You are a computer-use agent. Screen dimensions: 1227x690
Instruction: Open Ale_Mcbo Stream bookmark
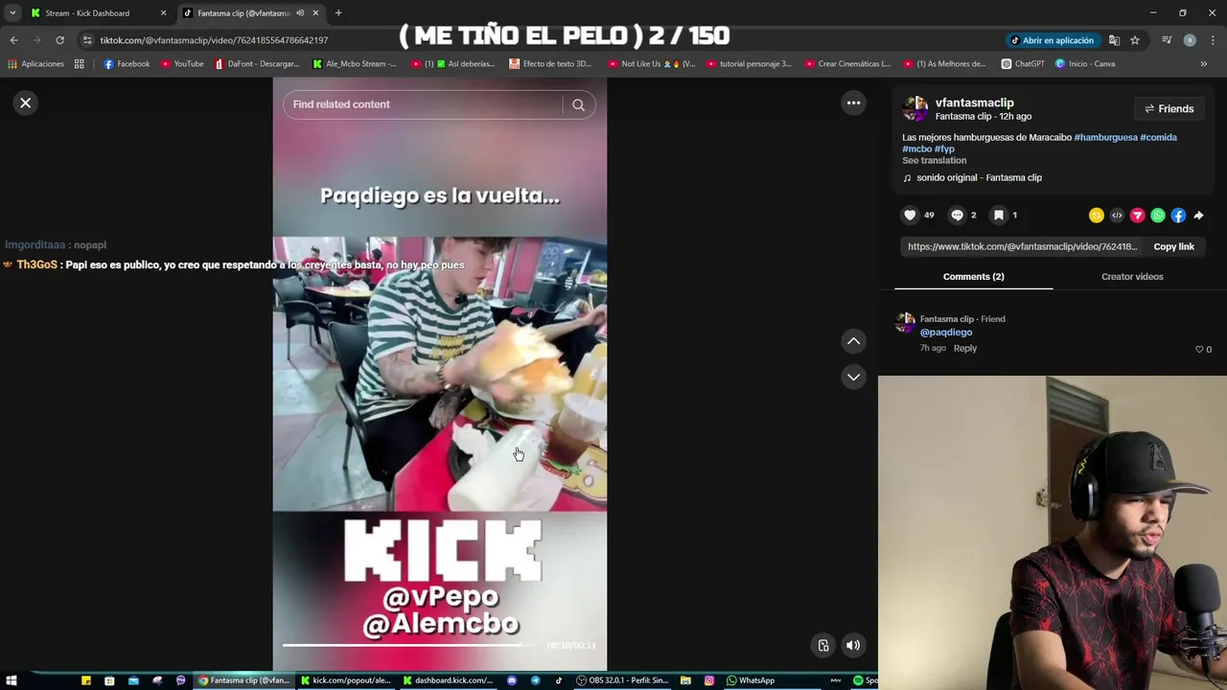[x=355, y=64]
